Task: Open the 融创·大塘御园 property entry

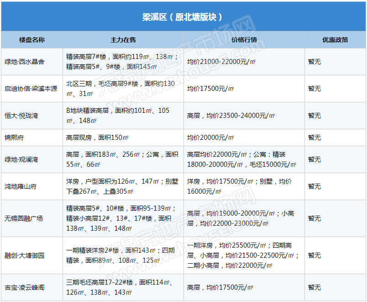Action: tap(25, 255)
